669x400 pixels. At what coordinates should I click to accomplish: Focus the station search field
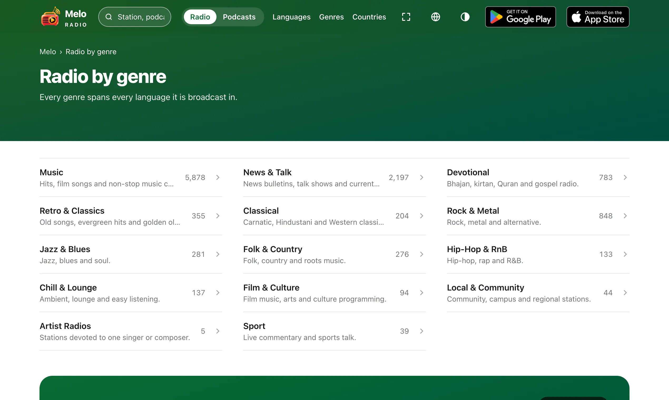point(135,17)
